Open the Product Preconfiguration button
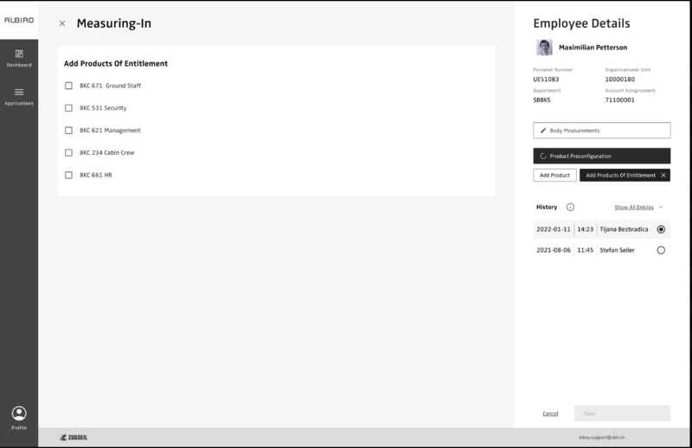 pos(601,156)
